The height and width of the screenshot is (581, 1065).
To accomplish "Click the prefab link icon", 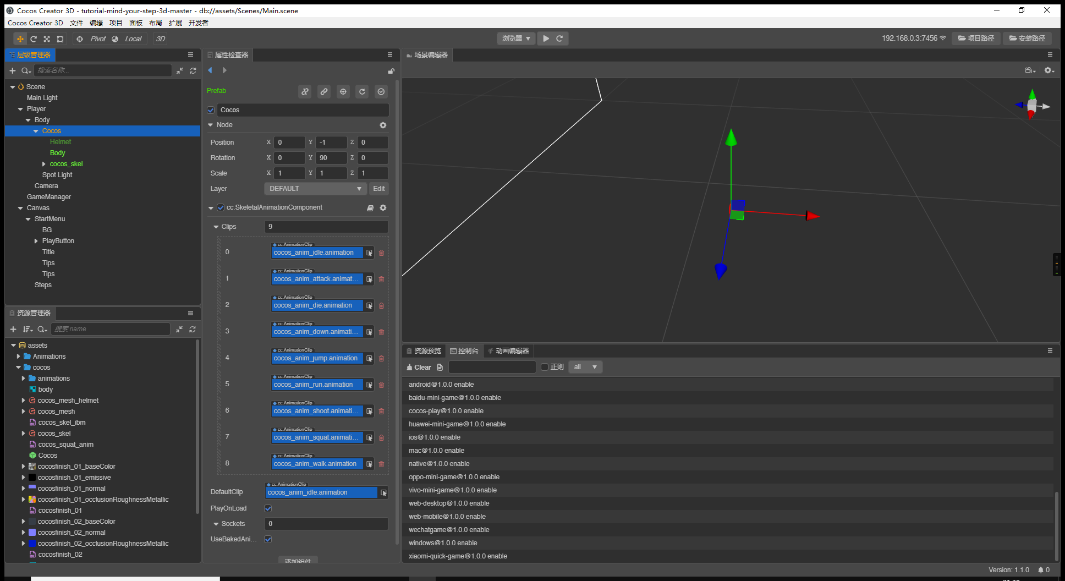I will (x=324, y=92).
